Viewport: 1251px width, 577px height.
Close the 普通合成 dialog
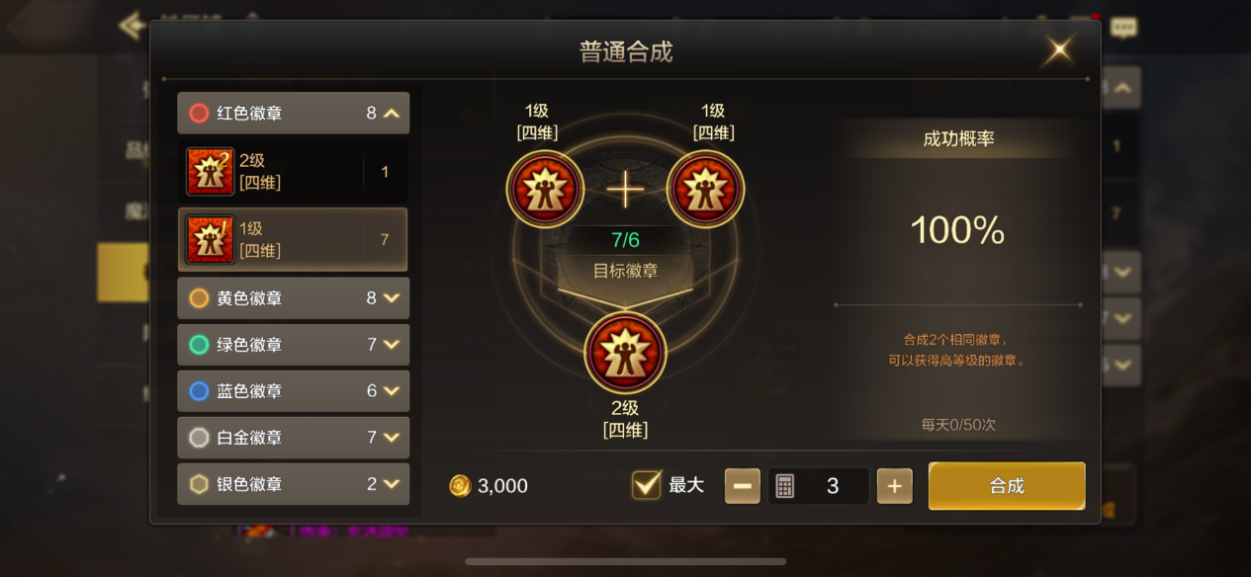click(x=1059, y=50)
